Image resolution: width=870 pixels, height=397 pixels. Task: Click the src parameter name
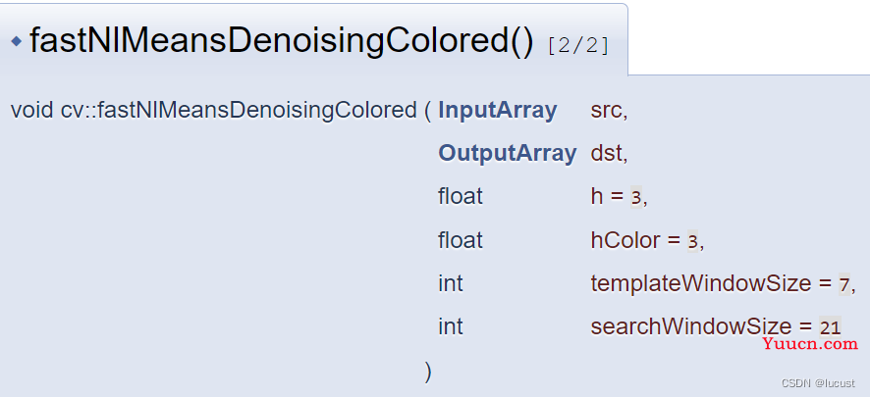pyautogui.click(x=609, y=111)
